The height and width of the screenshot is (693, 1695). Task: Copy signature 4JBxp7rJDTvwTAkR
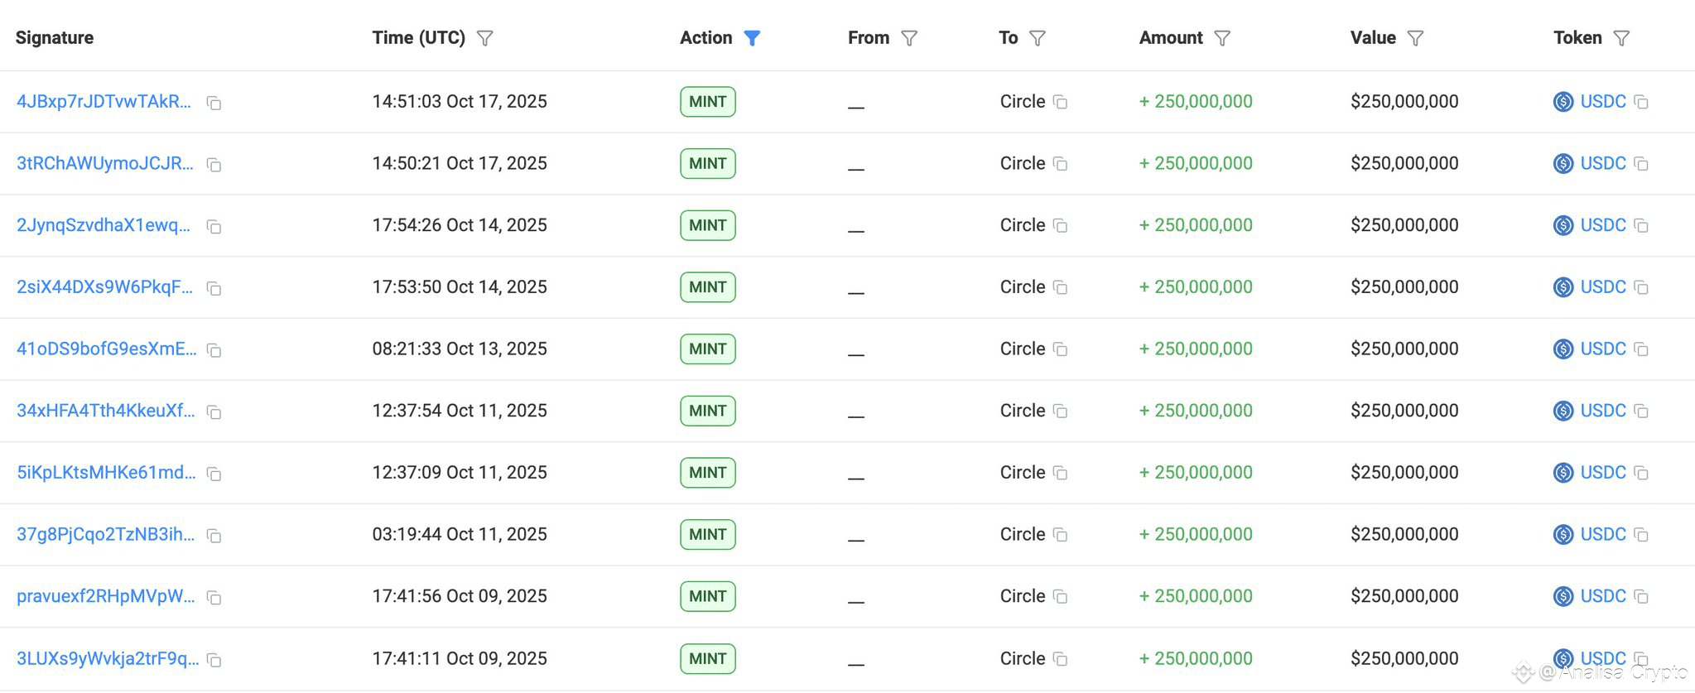tap(214, 103)
